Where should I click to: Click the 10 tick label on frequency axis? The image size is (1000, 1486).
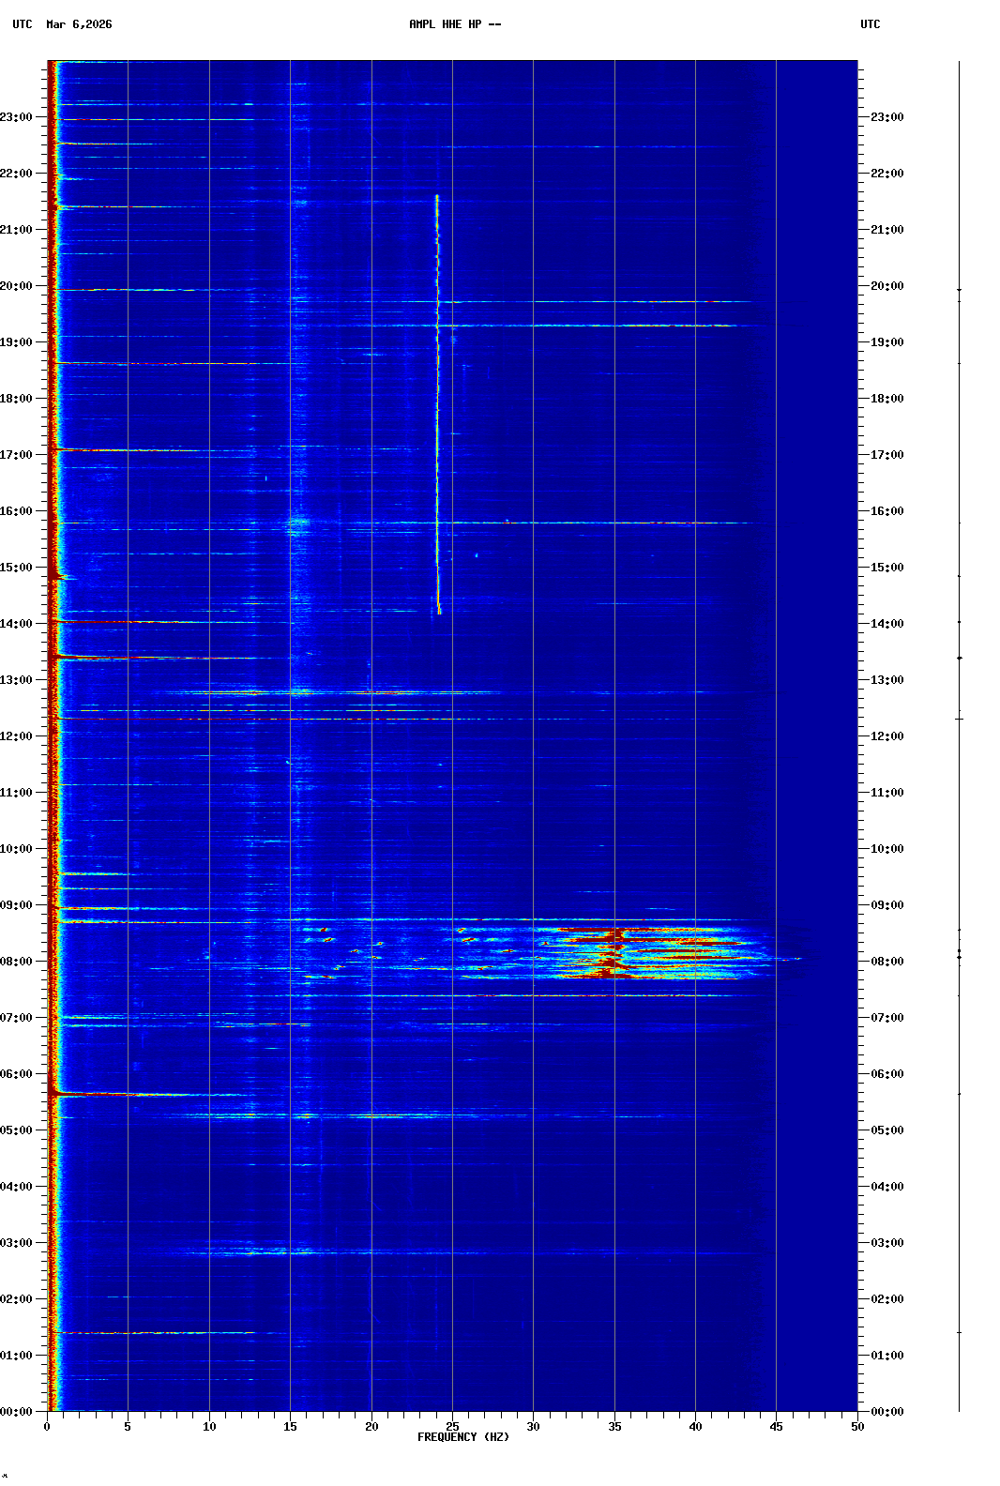coord(209,1426)
